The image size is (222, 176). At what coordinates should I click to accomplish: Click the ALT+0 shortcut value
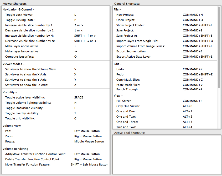point(188,106)
